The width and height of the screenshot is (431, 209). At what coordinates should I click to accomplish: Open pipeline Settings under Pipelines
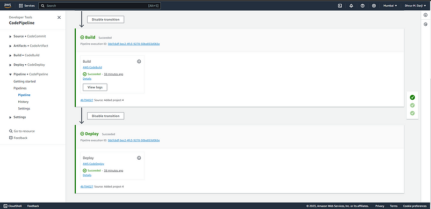point(24,109)
